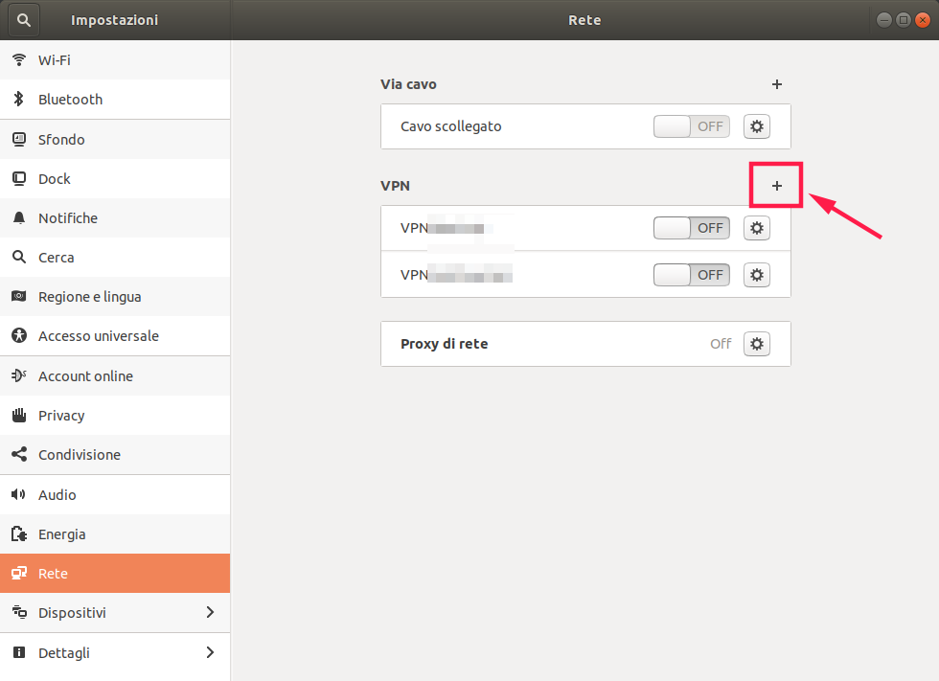Click the gear icon for Cavo scollegato
939x681 pixels.
pyautogui.click(x=756, y=125)
